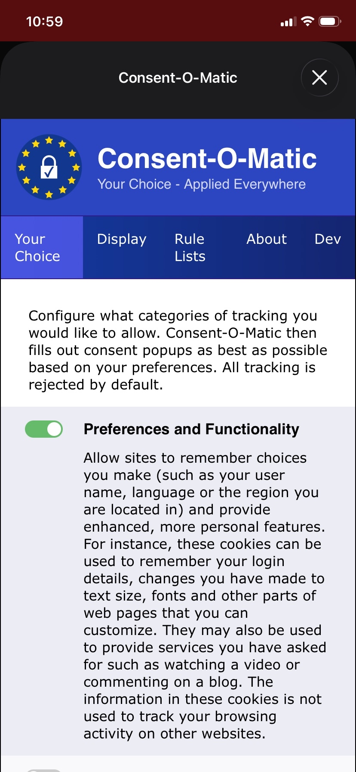The width and height of the screenshot is (356, 772).
Task: Open the Display tab
Action: click(x=121, y=240)
